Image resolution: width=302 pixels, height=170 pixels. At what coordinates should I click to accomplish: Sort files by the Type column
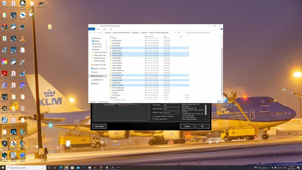(x=165, y=36)
